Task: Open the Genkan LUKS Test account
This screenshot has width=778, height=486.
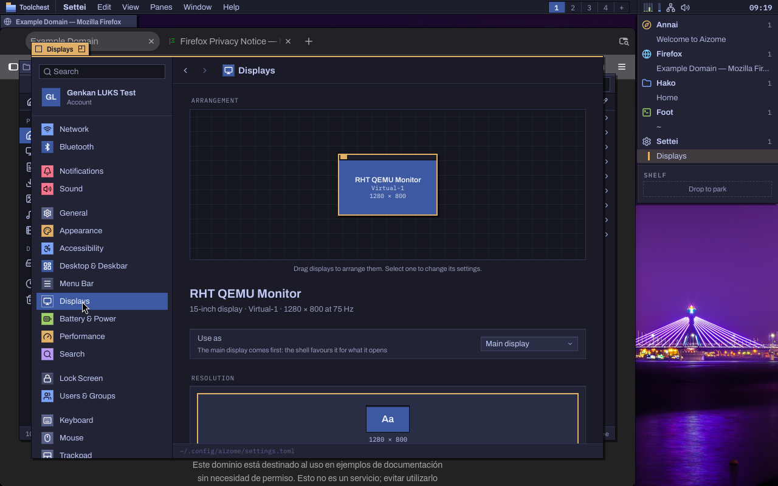Action: (x=102, y=97)
